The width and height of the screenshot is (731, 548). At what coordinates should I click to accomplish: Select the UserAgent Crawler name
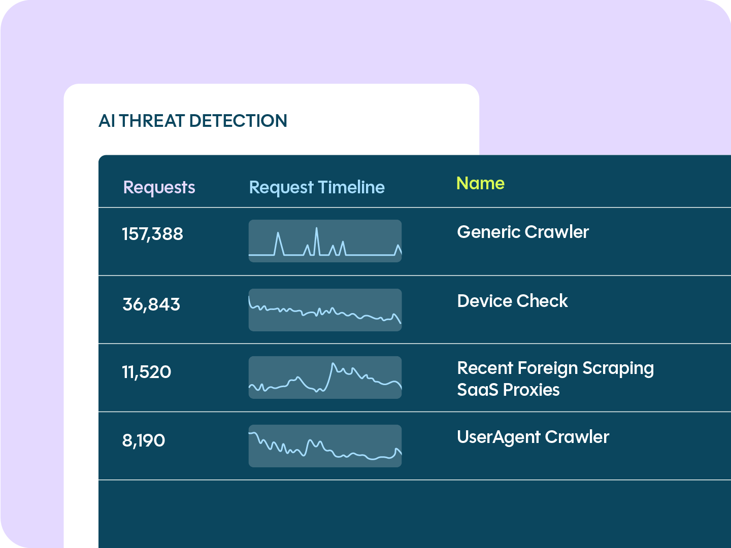[x=533, y=437]
